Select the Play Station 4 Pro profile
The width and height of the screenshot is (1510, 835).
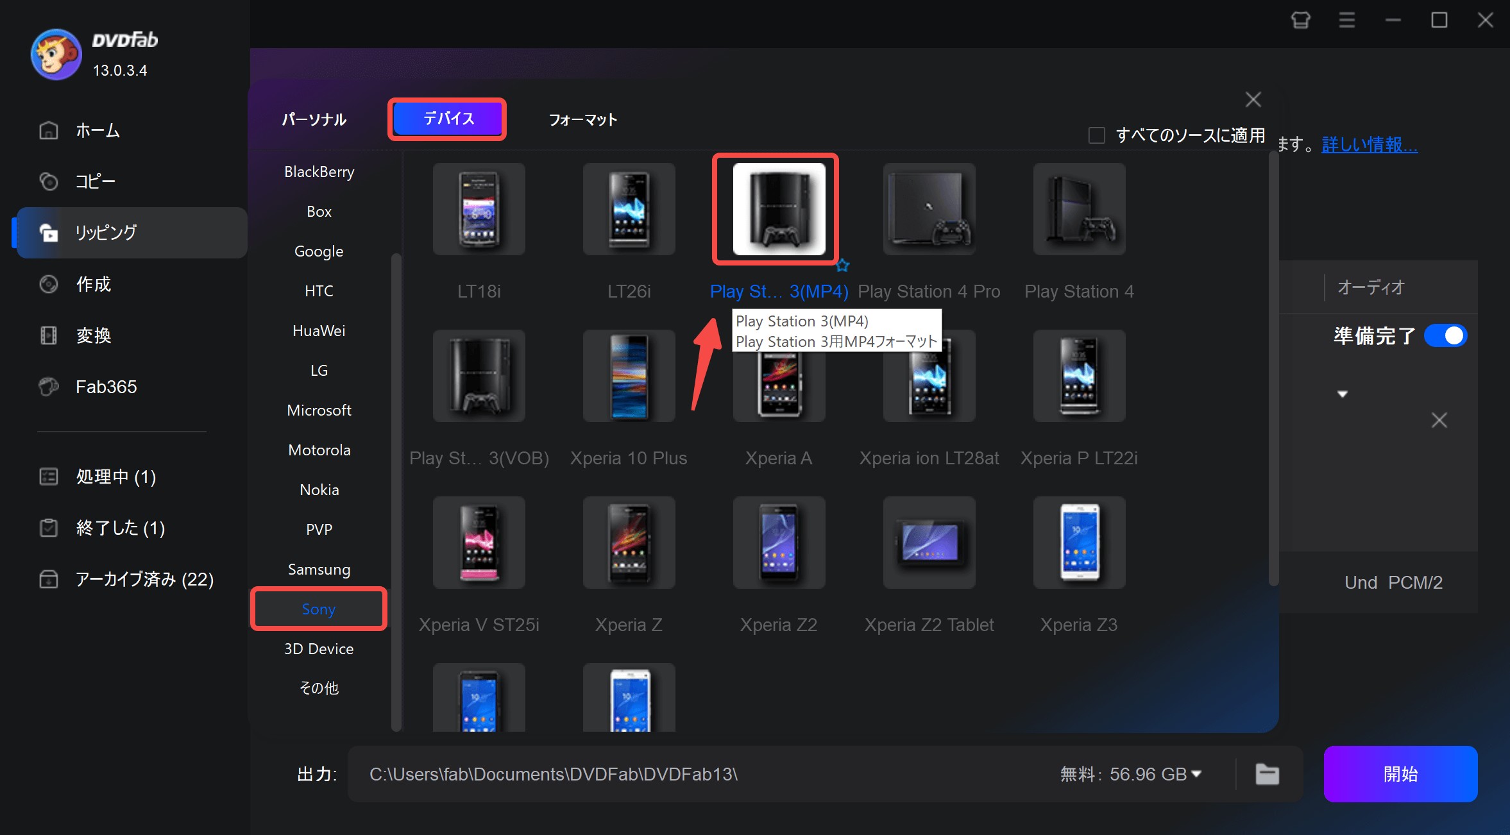(x=929, y=209)
